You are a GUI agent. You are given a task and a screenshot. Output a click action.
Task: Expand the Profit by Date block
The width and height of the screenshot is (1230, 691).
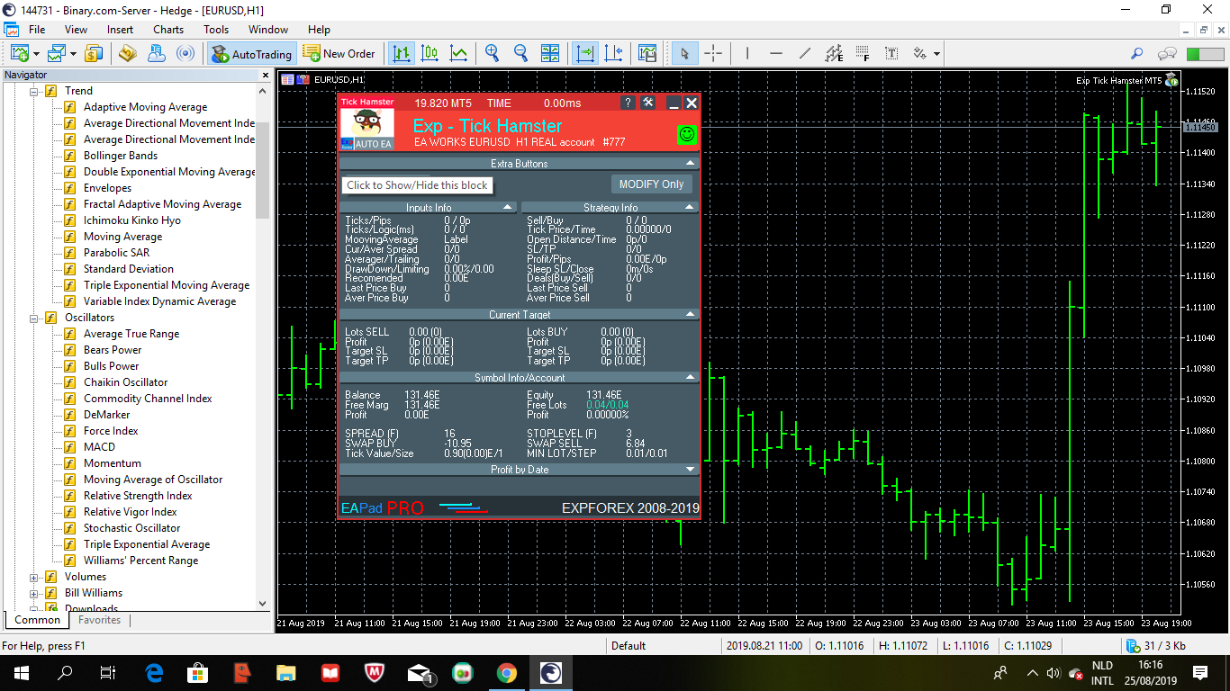pyautogui.click(x=691, y=470)
